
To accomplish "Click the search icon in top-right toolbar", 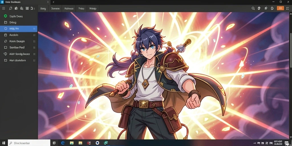I will click(x=253, y=8).
